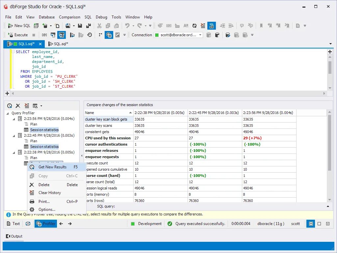Click the Comment Selection speech bubble icon

(242, 26)
